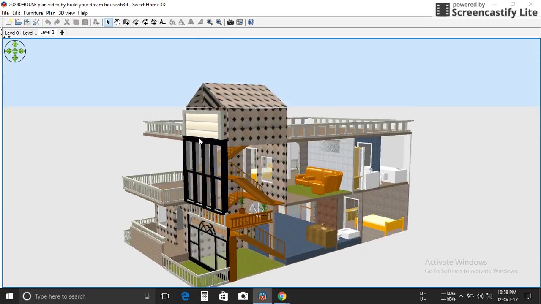Click the Create video icon
541x304 pixels.
click(x=239, y=22)
